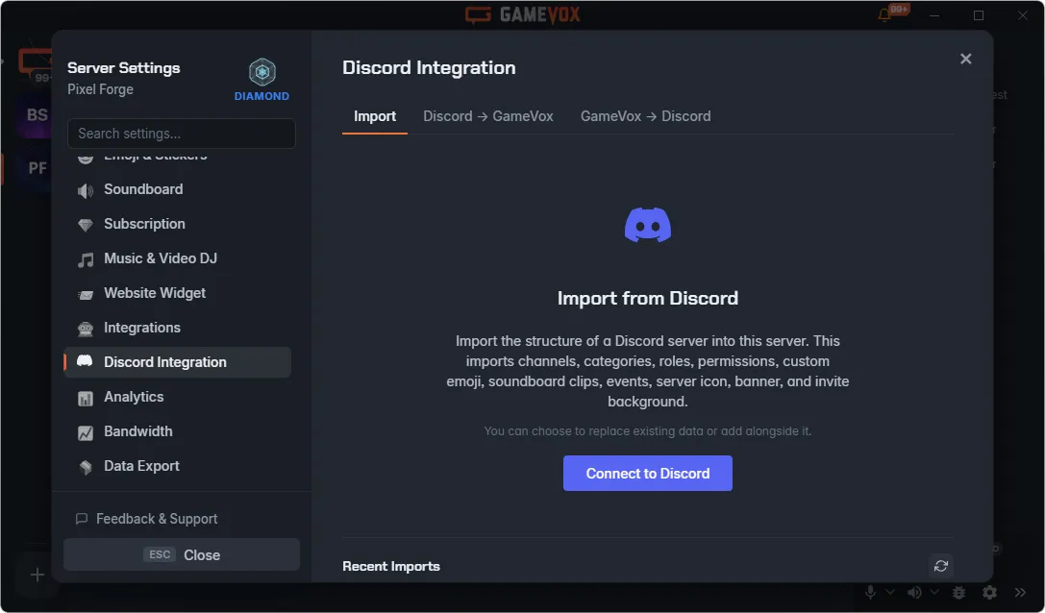1045x613 pixels.
Task: Open the Website Widget settings
Action: (x=177, y=293)
